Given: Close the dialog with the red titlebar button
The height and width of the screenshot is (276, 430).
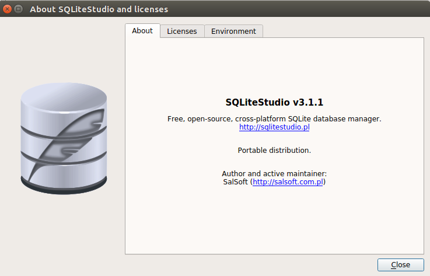Looking at the screenshot, I should click(x=8, y=9).
